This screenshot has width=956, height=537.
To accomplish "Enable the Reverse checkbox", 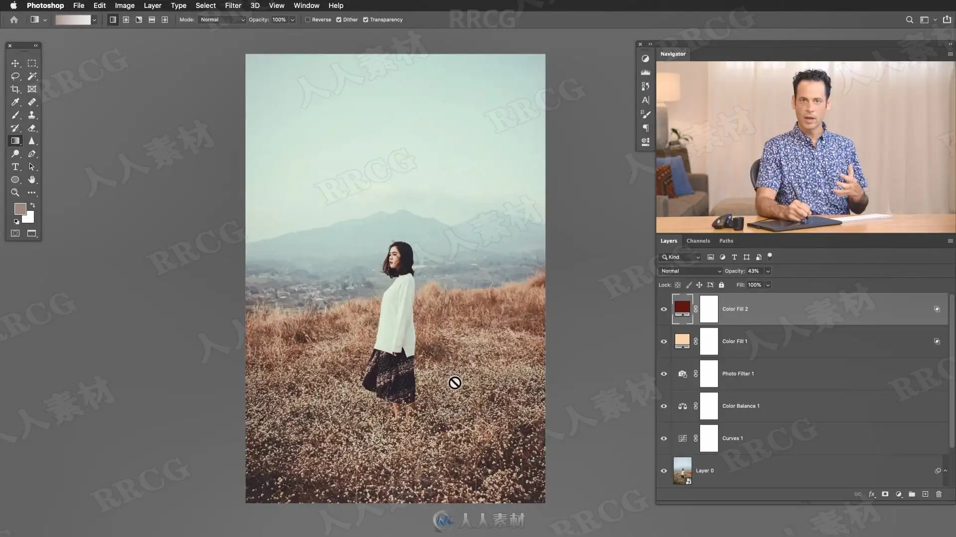I will pos(308,20).
